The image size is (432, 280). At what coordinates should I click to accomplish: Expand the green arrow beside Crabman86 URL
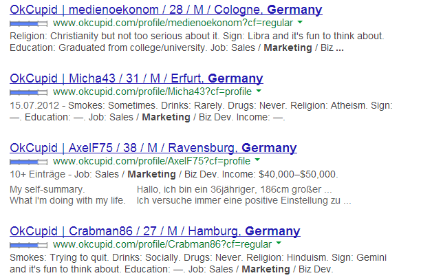click(279, 243)
